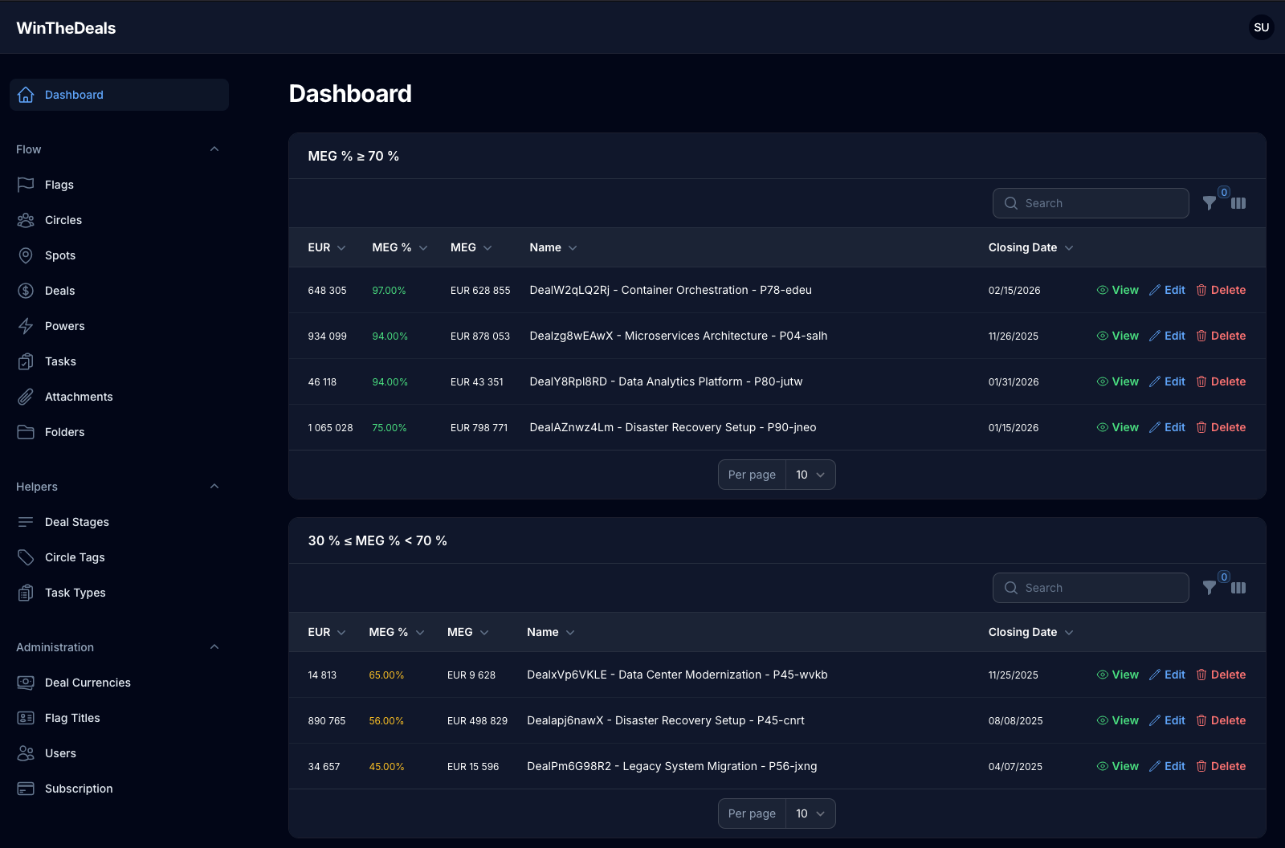Open Attachments using the paperclip icon
Screen dimensions: 1285x848
click(x=26, y=397)
